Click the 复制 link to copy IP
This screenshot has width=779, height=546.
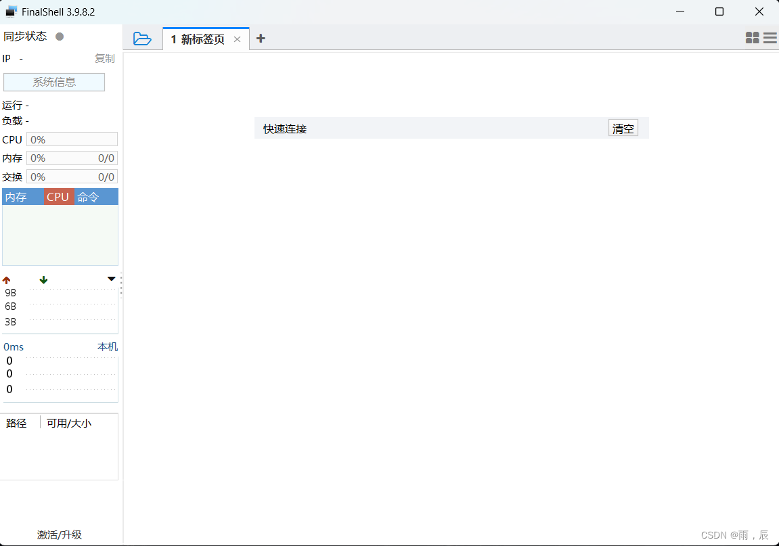pos(105,58)
